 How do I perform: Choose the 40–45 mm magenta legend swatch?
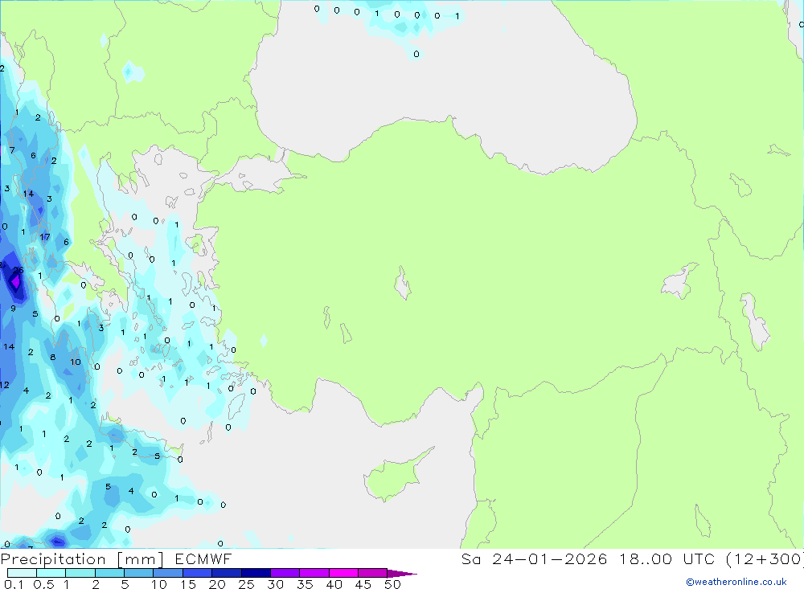(x=343, y=573)
